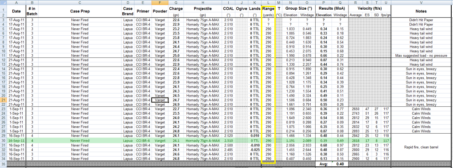The width and height of the screenshot is (453, 168).
Task: Click 'Heavy tail wind' note in row 12
Action: [422, 60]
